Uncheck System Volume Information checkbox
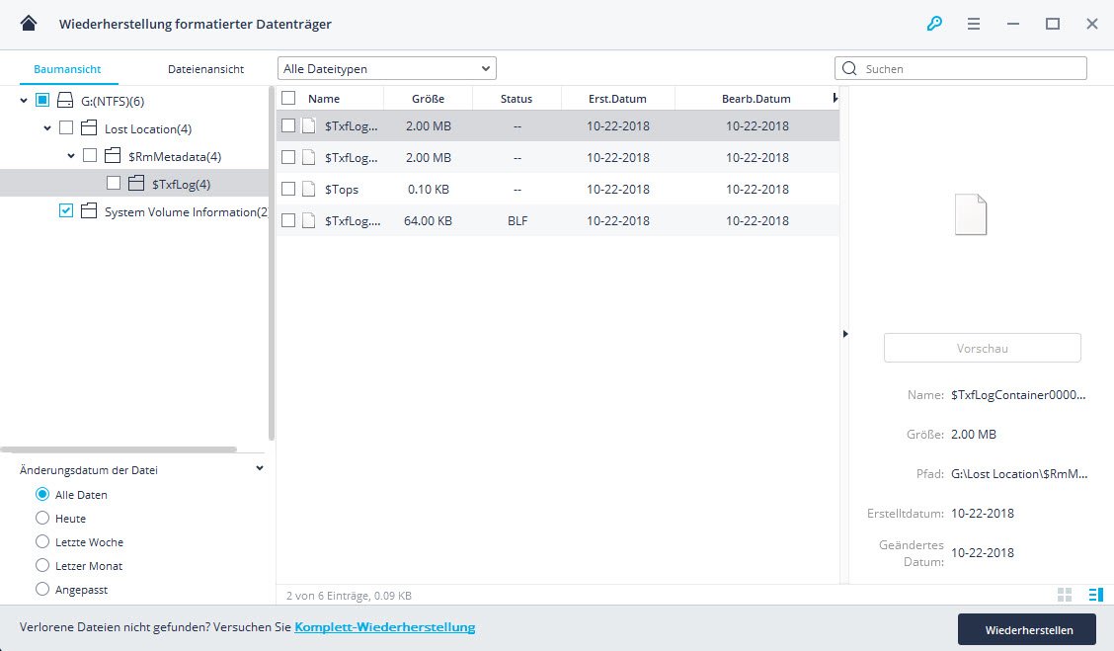 66,210
